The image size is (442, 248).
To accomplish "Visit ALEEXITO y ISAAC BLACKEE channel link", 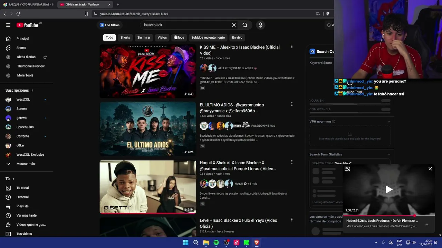I will 236,68.
